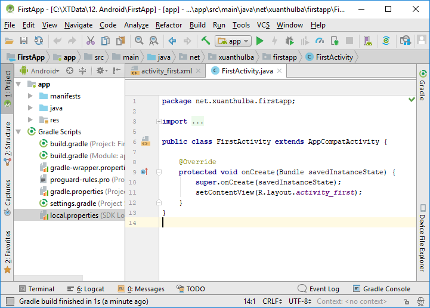The width and height of the screenshot is (430, 308).
Task: Toggle the Structure side tool window
Action: [7, 144]
